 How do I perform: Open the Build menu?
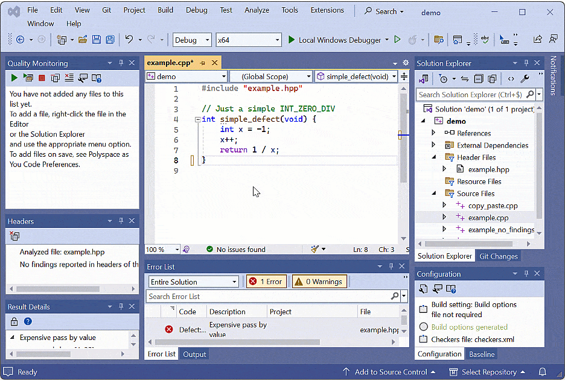[x=165, y=10]
